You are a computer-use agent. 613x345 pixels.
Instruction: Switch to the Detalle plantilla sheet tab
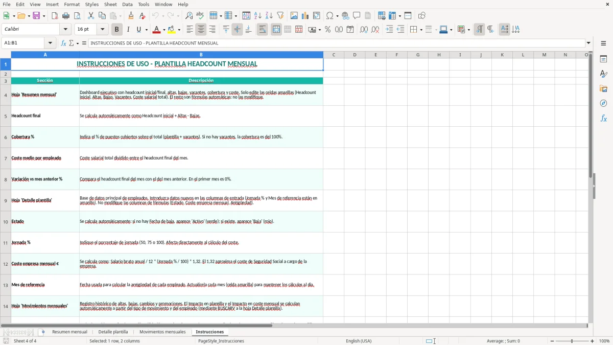point(113,332)
